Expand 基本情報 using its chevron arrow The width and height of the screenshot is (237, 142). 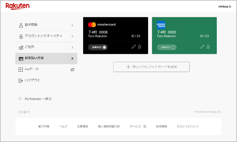72,25
